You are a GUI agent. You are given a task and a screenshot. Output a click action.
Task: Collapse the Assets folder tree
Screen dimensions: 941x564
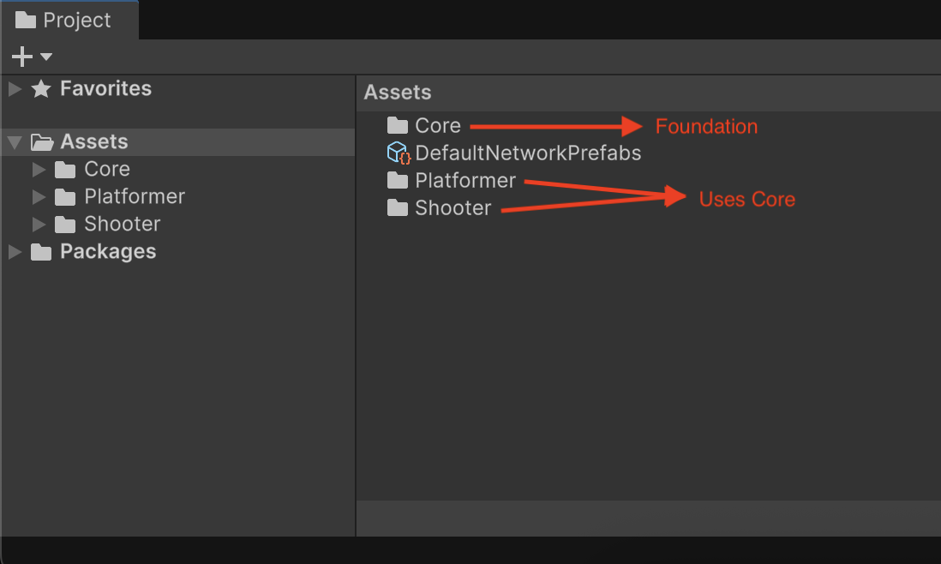pos(14,141)
